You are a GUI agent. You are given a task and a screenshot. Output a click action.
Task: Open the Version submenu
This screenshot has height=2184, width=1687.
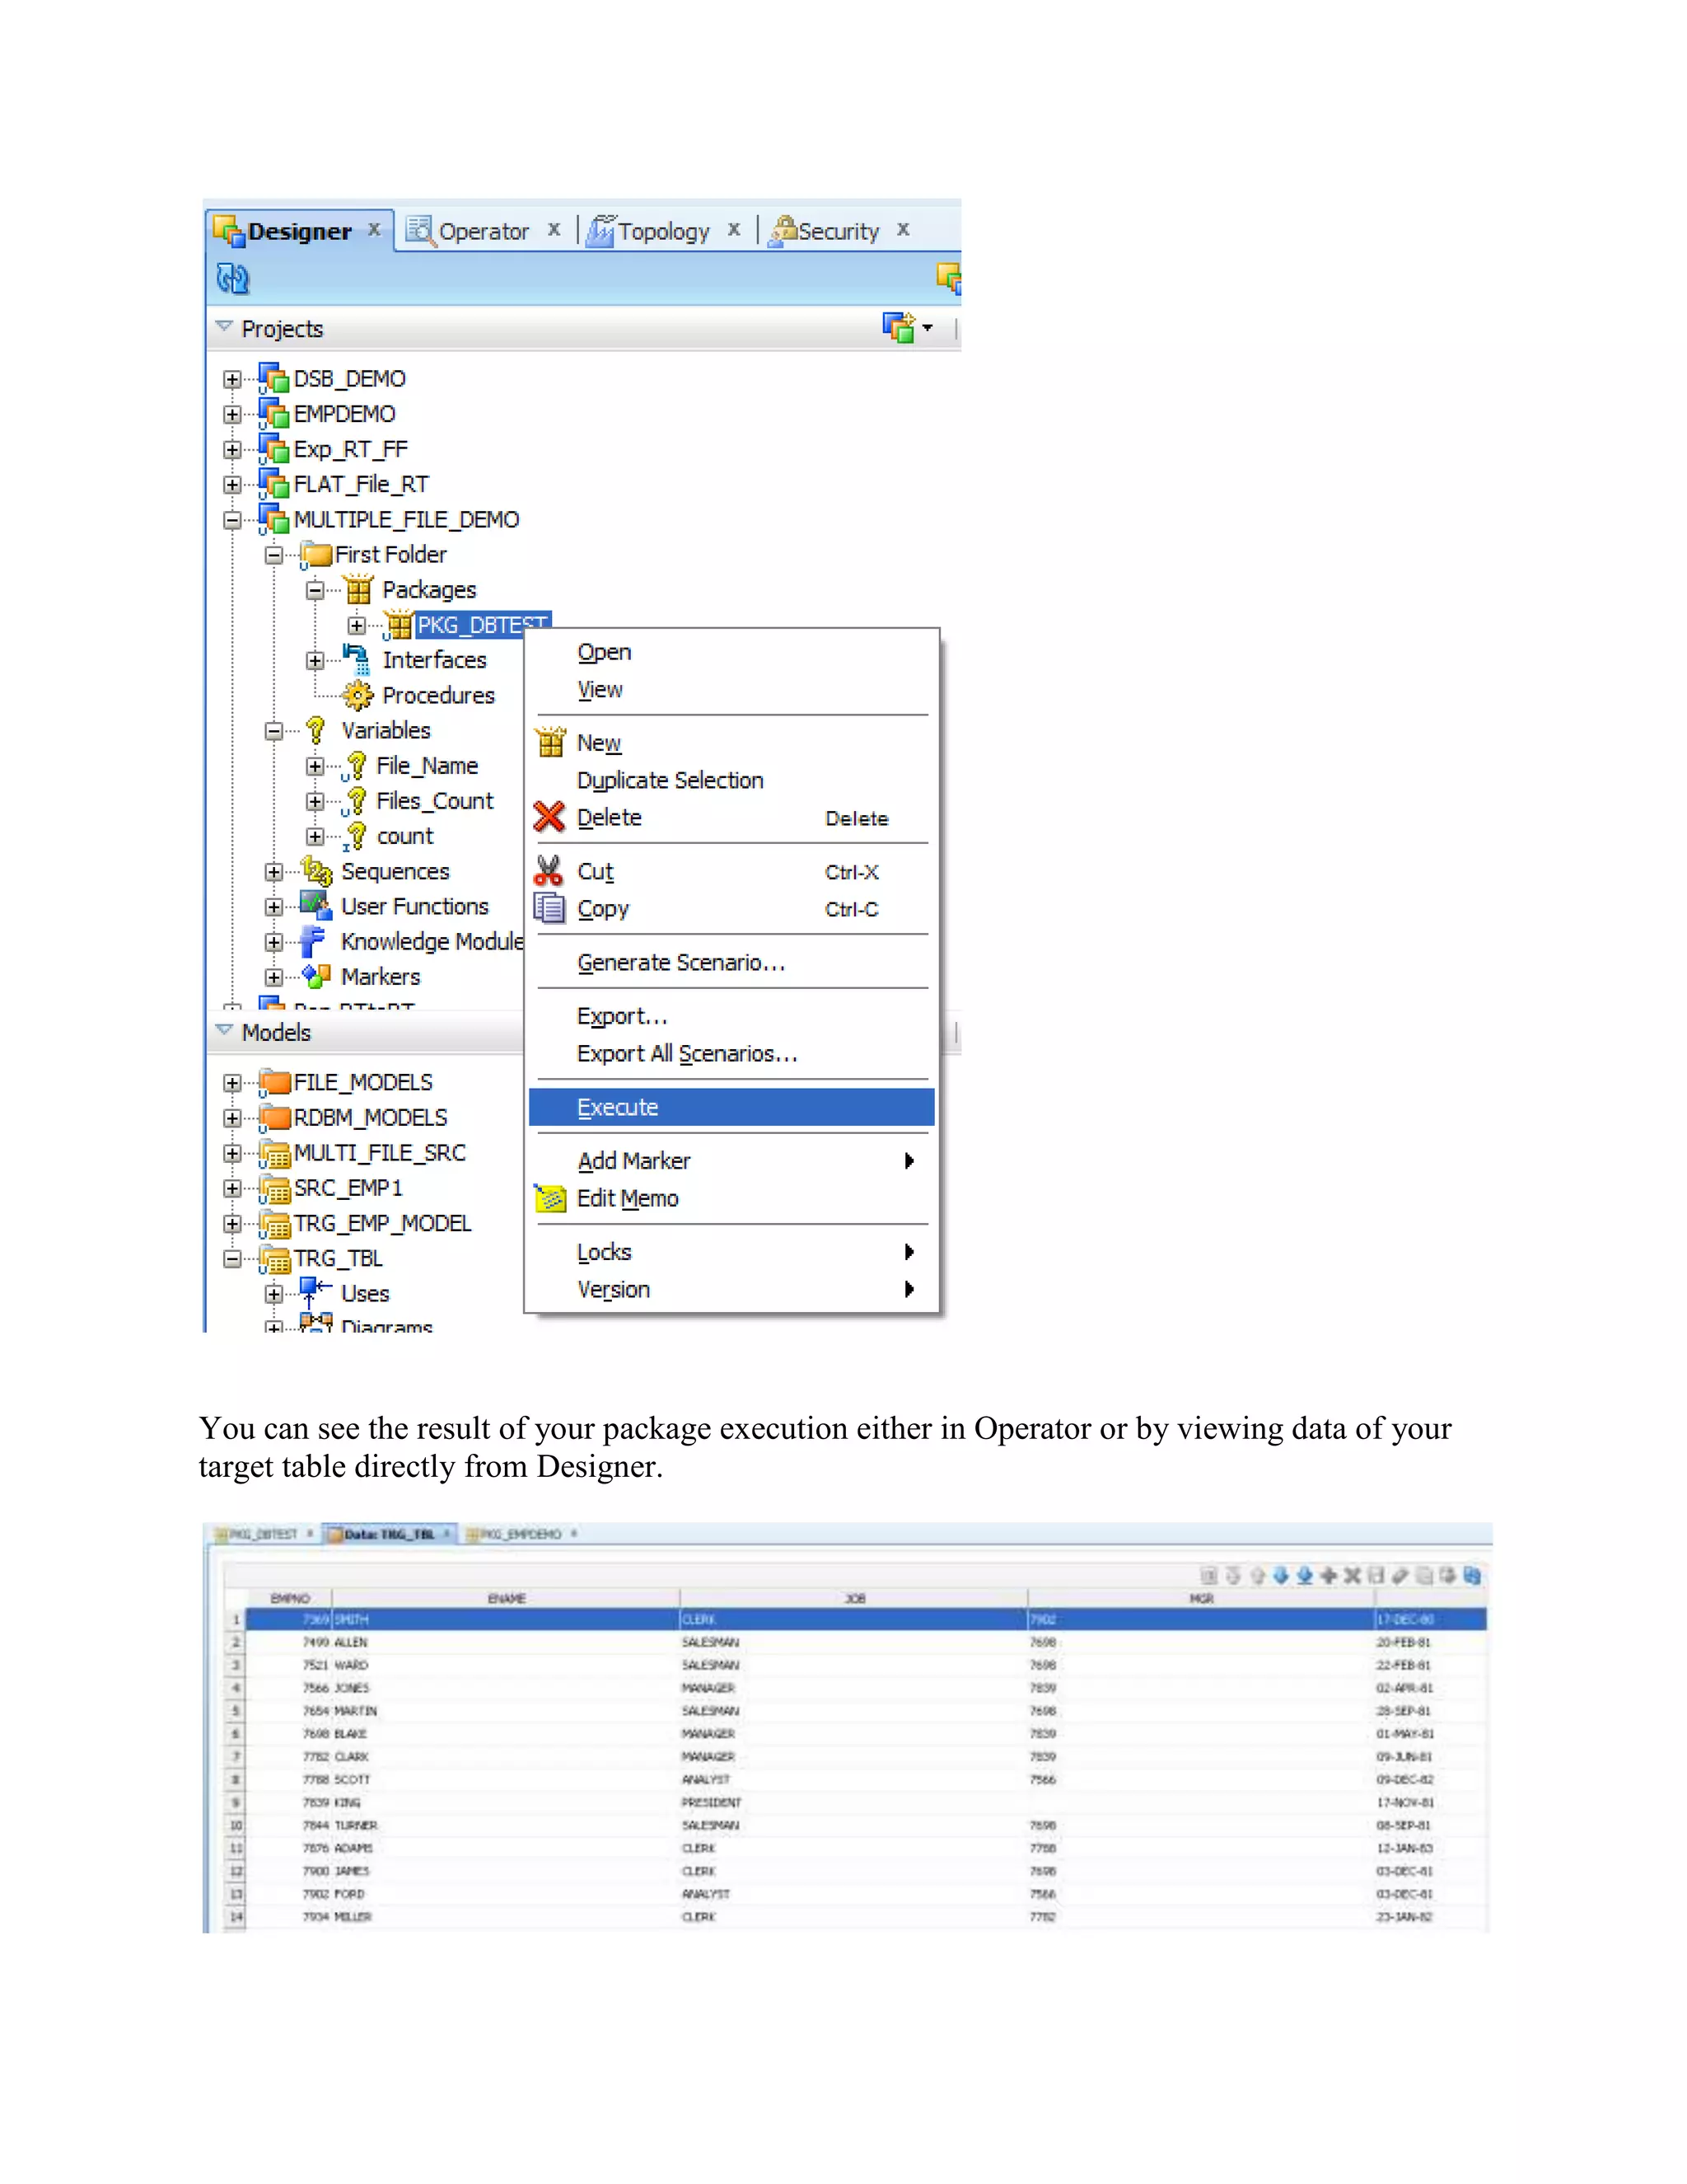coord(731,1289)
